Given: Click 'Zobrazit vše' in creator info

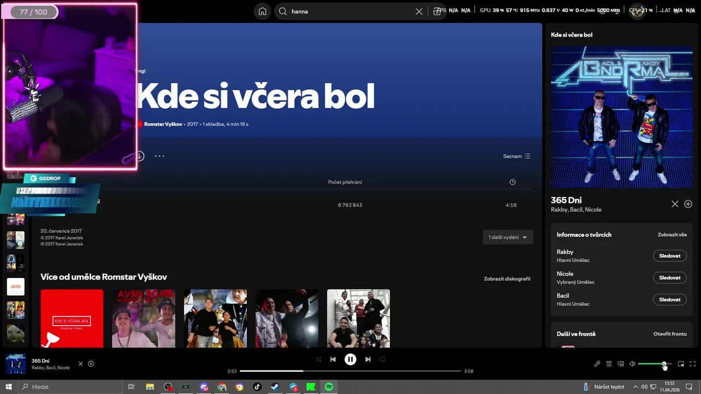Looking at the screenshot, I should coord(672,235).
